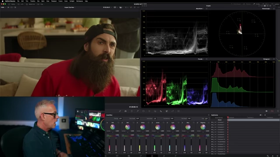The height and width of the screenshot is (157, 280).
Task: Reset the Red color slice
Action: click(119, 123)
